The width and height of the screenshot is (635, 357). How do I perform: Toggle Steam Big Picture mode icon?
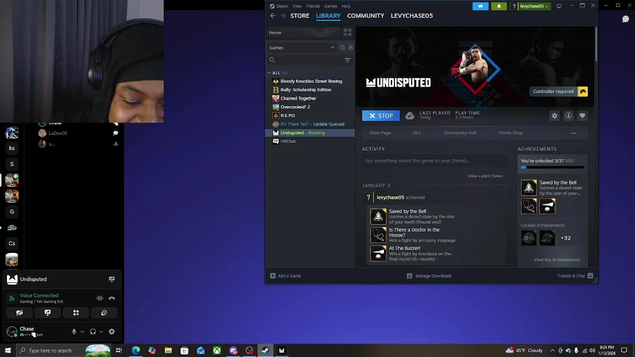click(559, 6)
